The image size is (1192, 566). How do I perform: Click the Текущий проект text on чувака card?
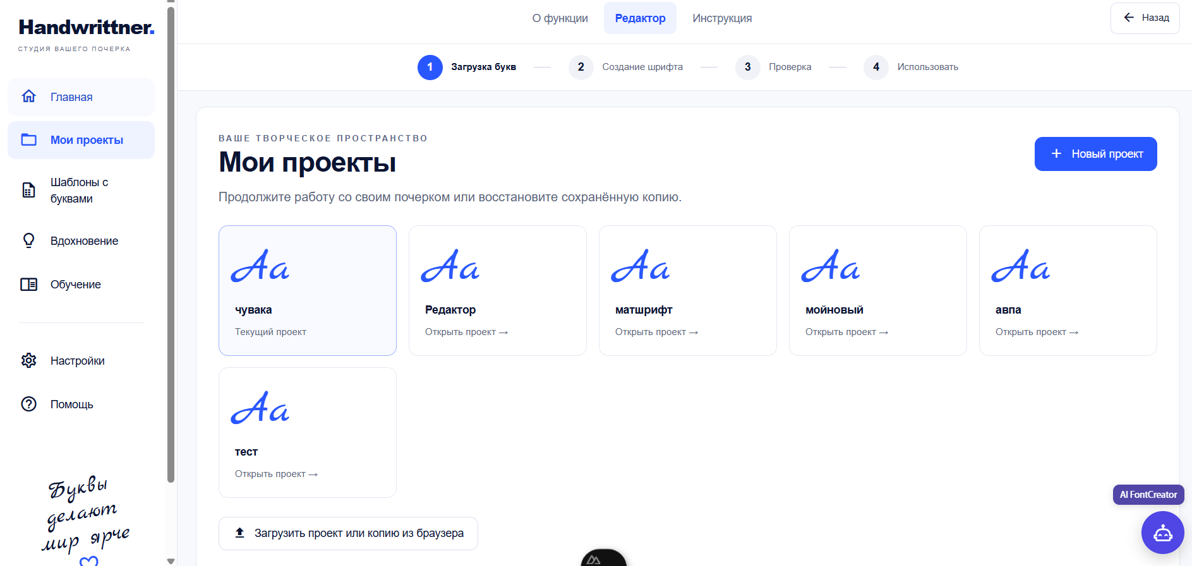270,332
